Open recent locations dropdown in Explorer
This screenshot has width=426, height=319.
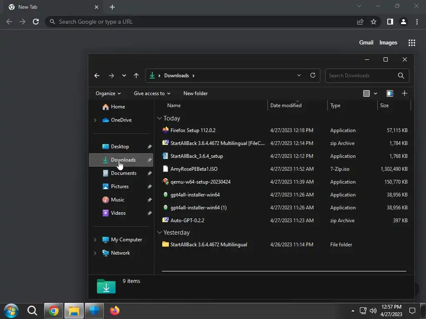click(124, 76)
